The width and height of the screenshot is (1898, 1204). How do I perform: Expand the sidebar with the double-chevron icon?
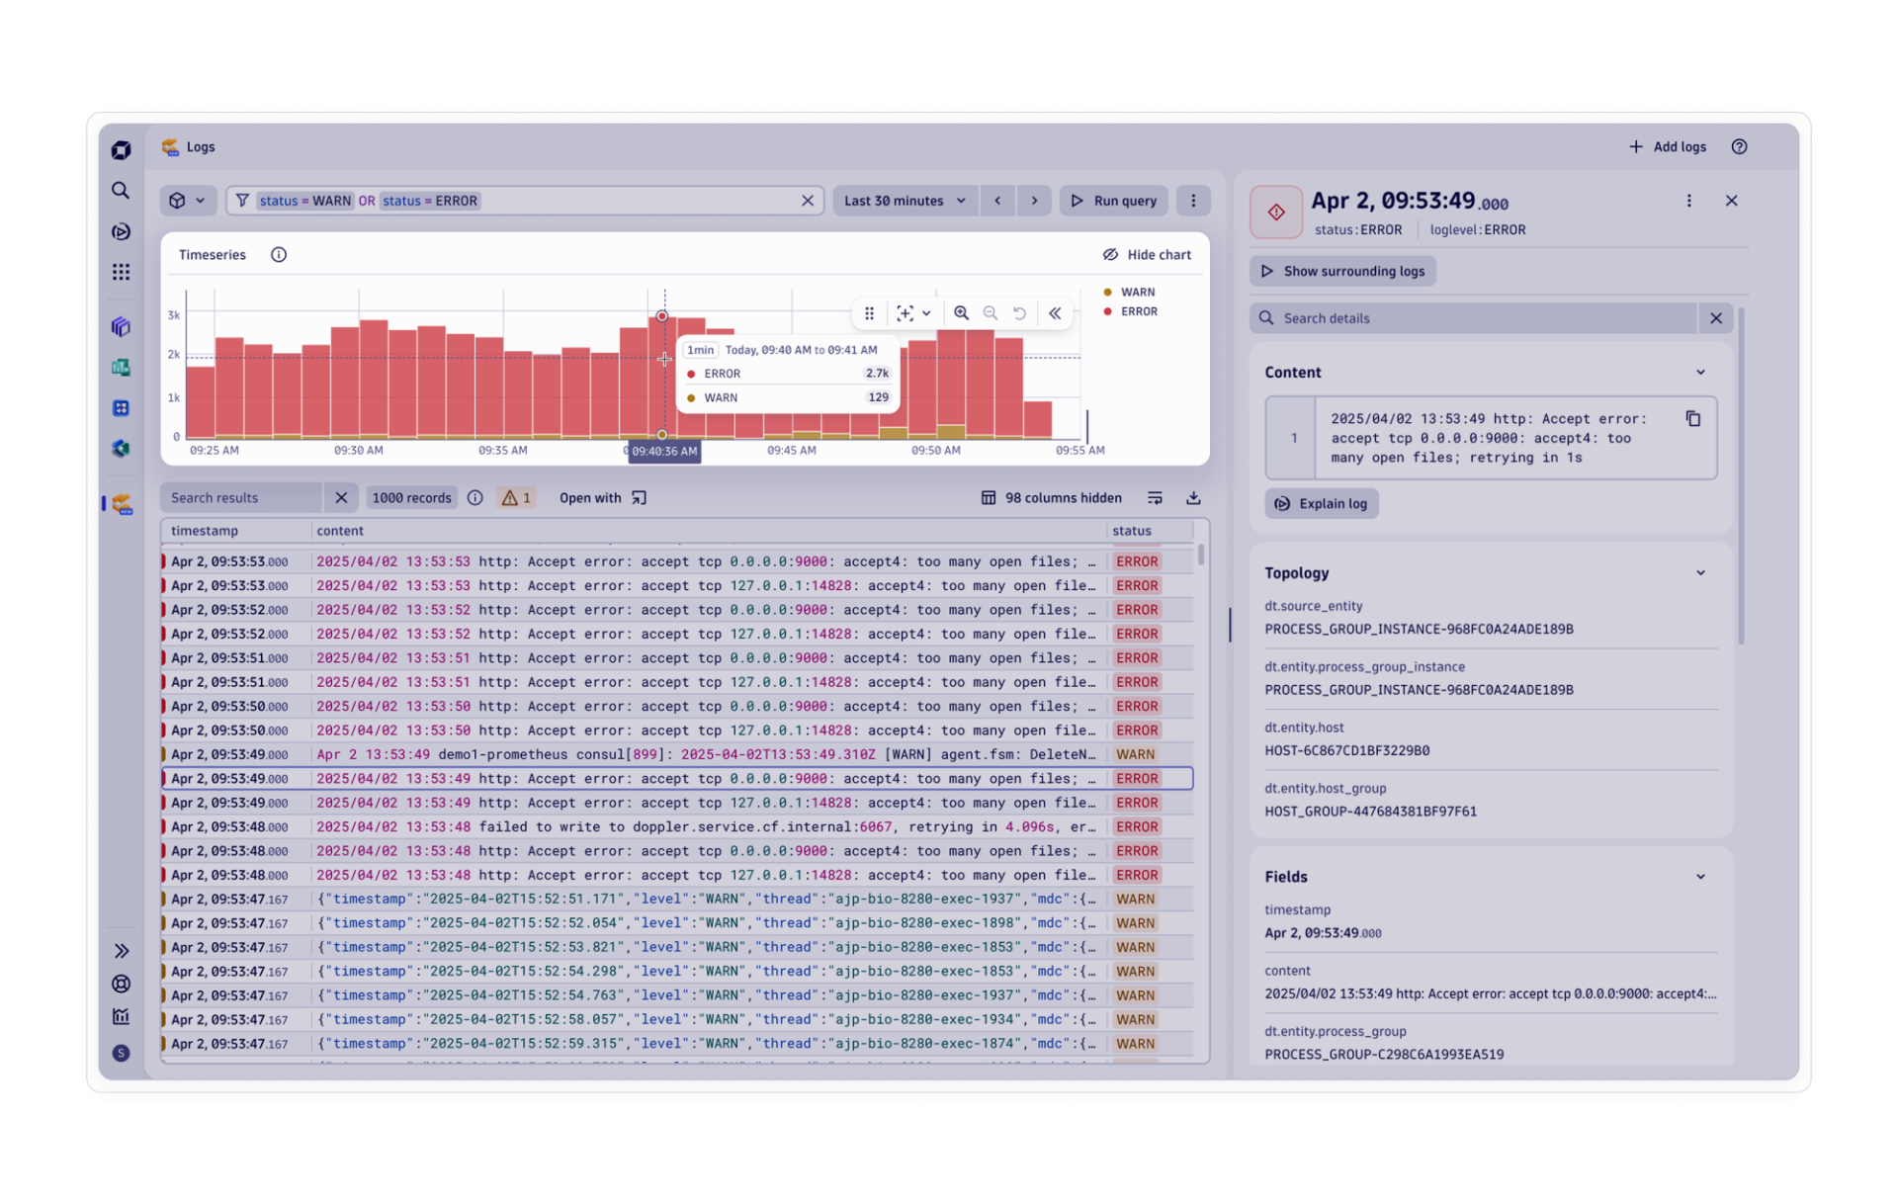[122, 951]
